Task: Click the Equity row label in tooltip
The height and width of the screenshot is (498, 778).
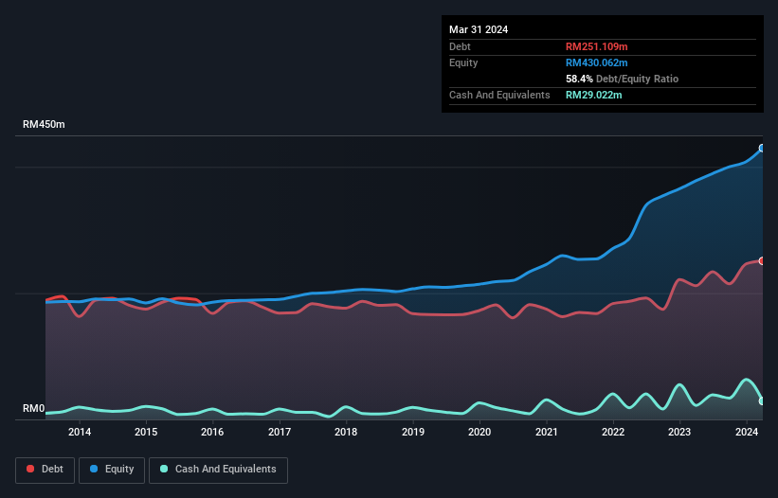Action: [463, 62]
